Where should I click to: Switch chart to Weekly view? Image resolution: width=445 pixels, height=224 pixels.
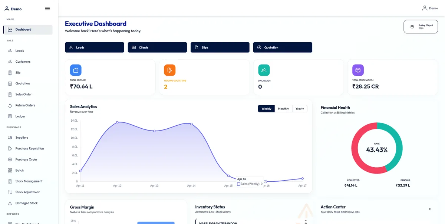click(x=266, y=109)
